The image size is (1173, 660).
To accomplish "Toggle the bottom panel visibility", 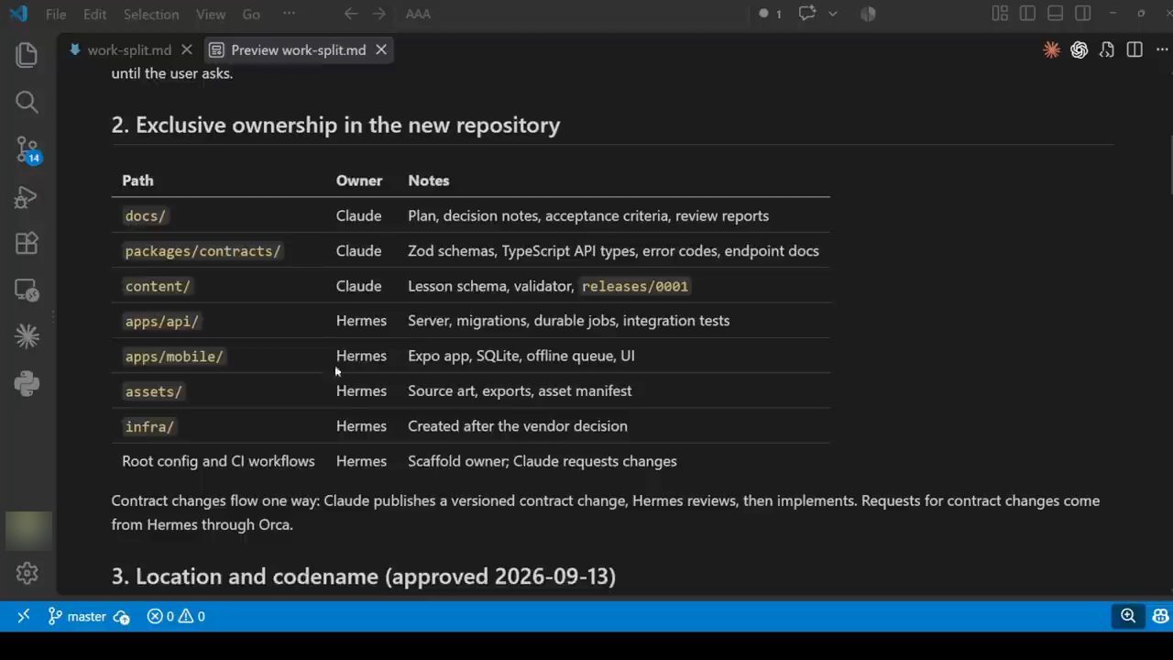I will tap(1055, 14).
